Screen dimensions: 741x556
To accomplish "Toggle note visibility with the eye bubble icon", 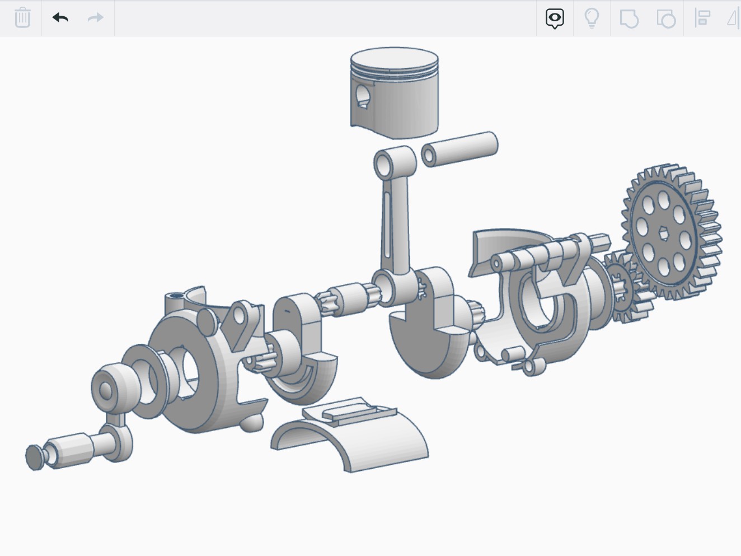I will pos(554,17).
